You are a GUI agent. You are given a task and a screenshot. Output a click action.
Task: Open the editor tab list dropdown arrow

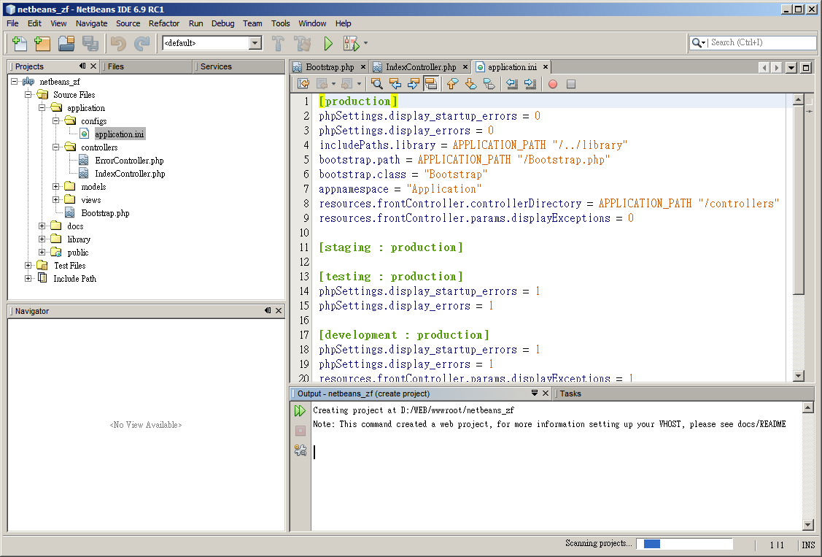791,67
